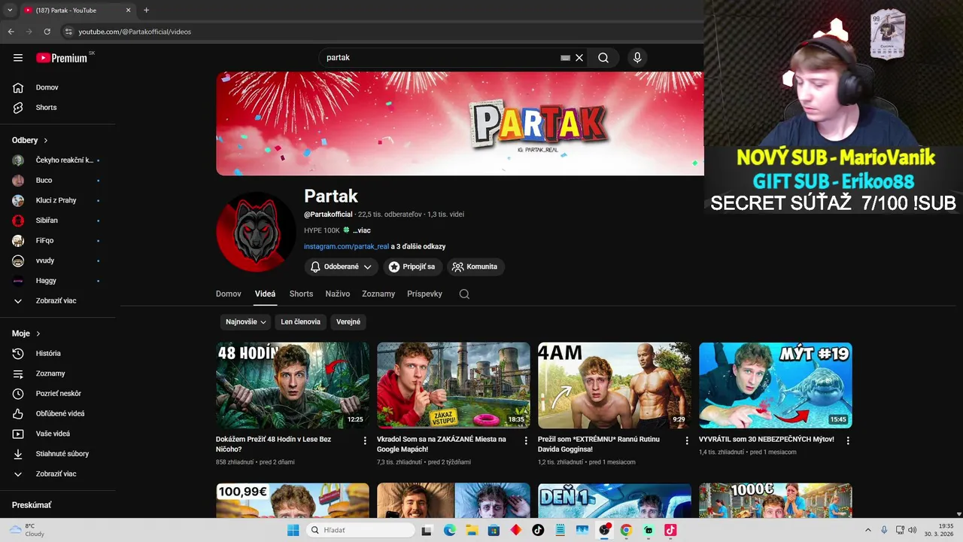
Task: Open Microsoft Edge from the taskbar
Action: click(x=450, y=530)
